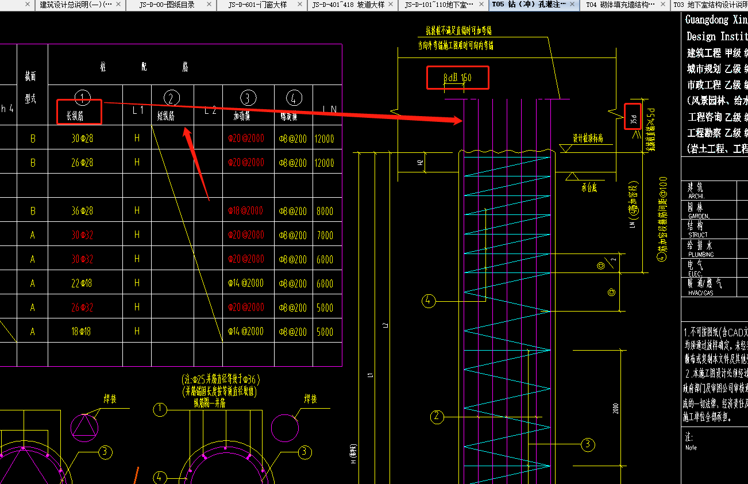Close the JS-D-101~110地下室 tab
The height and width of the screenshot is (484, 748).
(481, 5)
